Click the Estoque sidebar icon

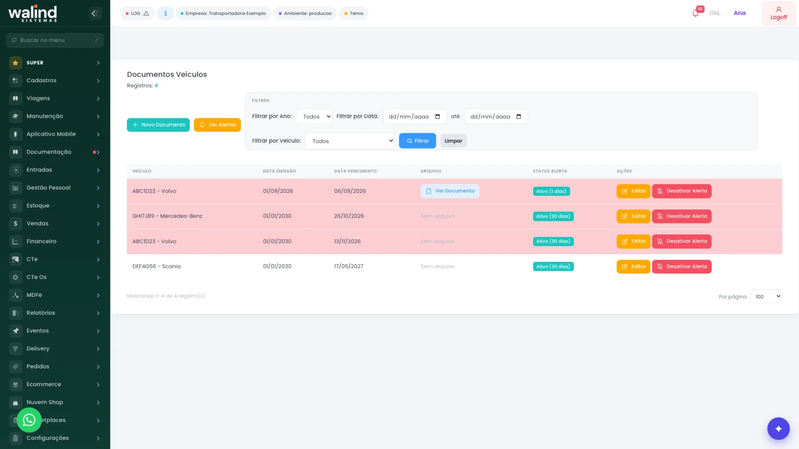(x=15, y=206)
